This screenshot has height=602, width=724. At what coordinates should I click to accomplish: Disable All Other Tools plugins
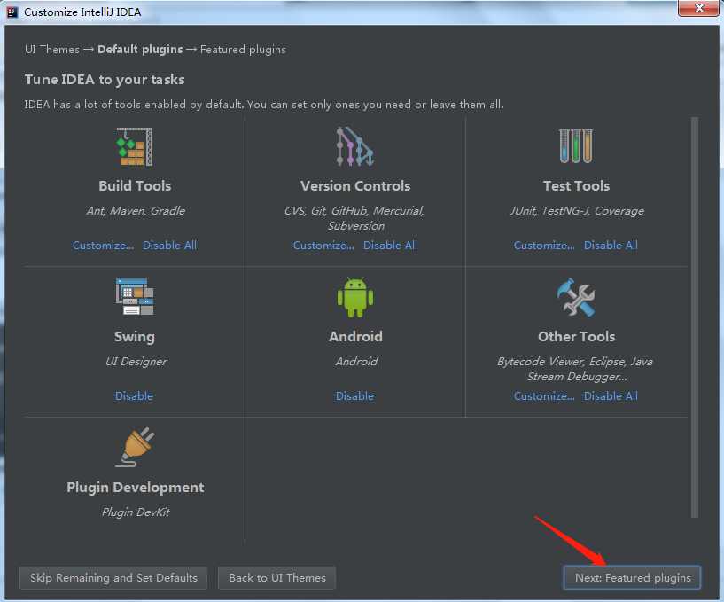[611, 396]
